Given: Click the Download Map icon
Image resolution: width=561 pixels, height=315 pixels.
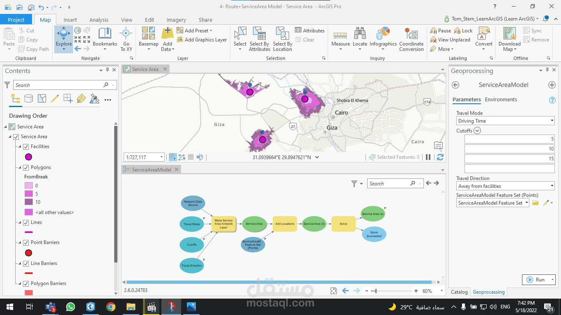Looking at the screenshot, I should point(509,34).
